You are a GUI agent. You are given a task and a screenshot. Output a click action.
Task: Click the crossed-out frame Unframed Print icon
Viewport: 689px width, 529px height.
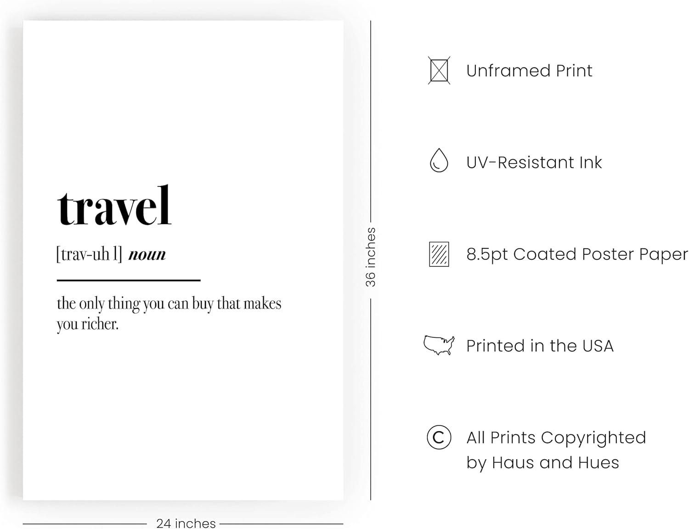point(439,71)
